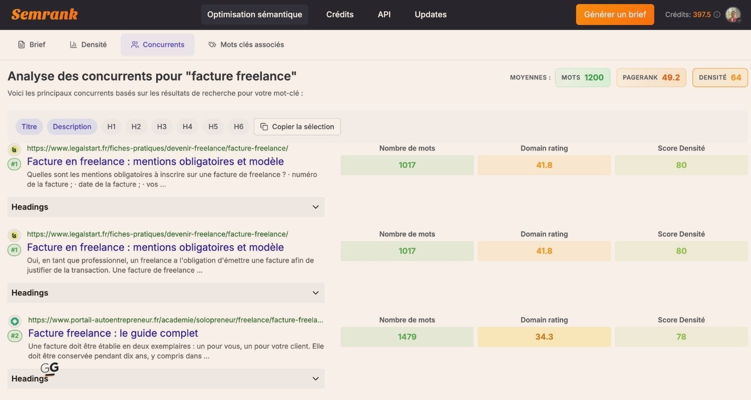Click the credits info icon
This screenshot has width=751, height=400.
tap(717, 14)
